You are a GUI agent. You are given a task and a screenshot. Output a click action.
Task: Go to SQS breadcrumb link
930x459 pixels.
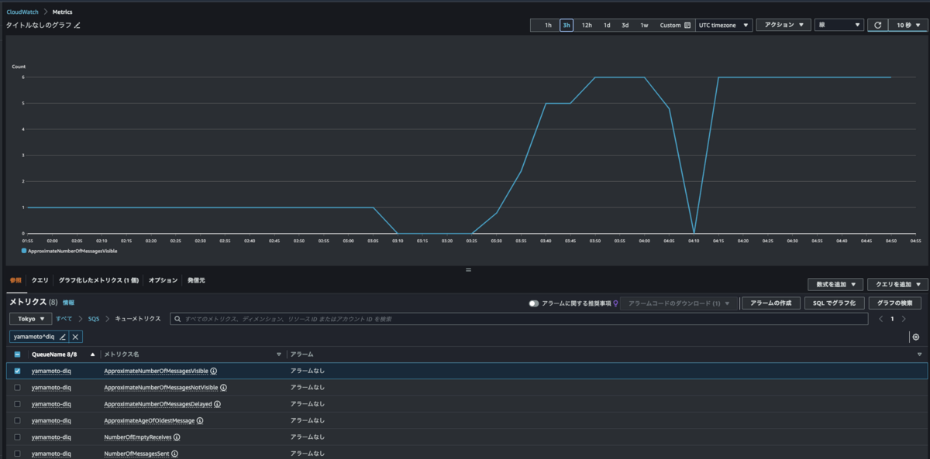[x=94, y=319]
